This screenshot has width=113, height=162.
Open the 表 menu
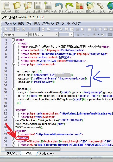tap(57, 23)
